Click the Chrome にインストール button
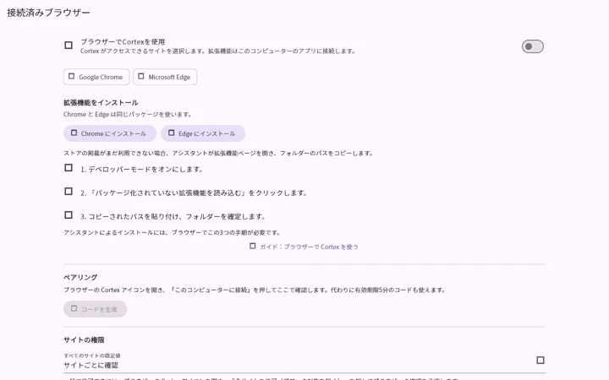 (110, 133)
